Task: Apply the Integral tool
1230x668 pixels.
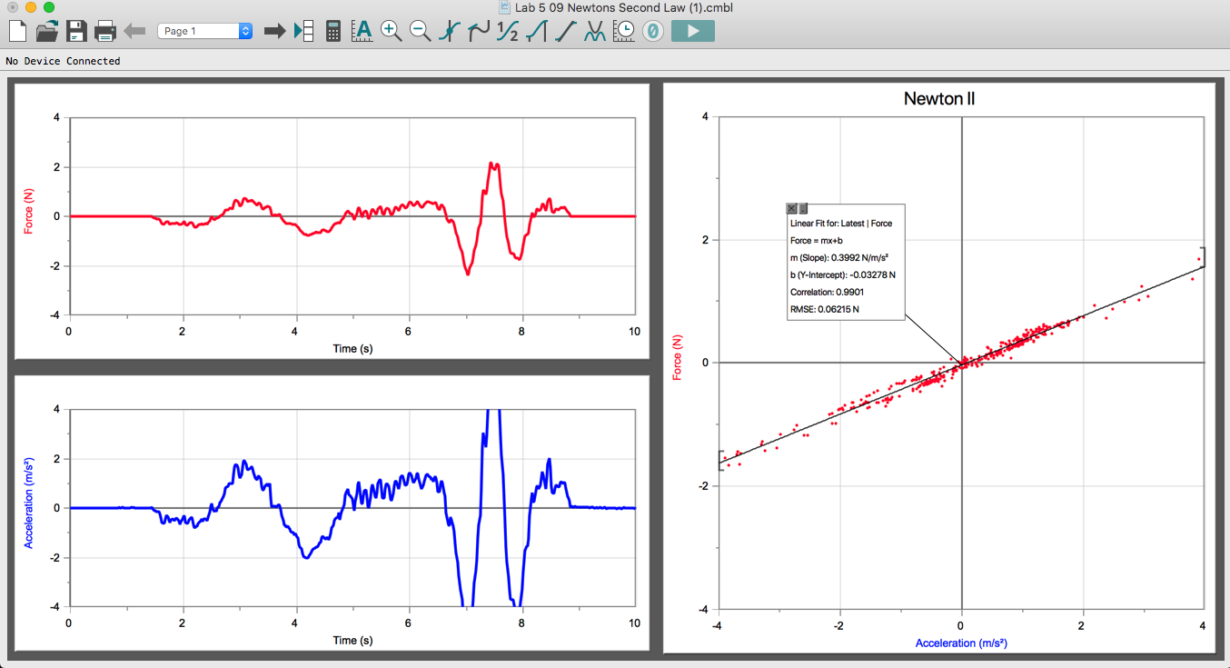Action: 537,31
